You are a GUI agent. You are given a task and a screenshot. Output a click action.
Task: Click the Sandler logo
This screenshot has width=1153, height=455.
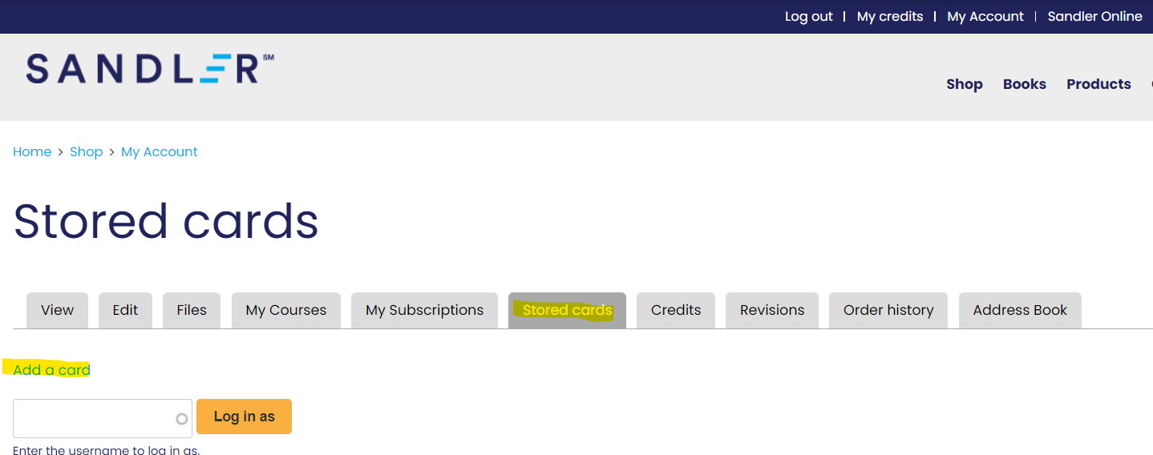coord(149,69)
